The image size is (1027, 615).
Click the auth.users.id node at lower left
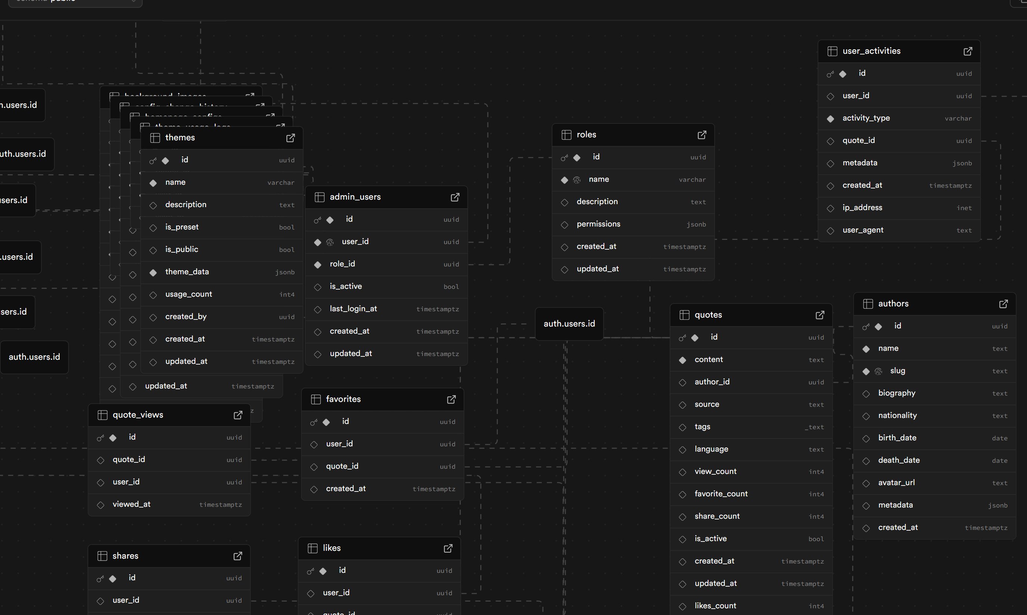click(34, 357)
